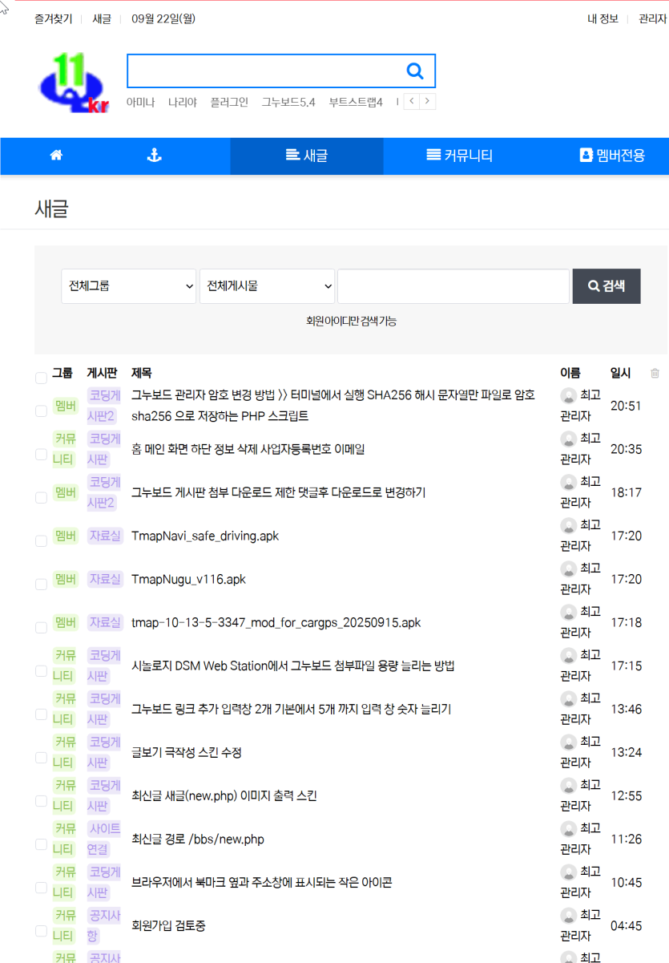Click 멤버 group tag in the 20:51 row
Viewport: 669px width, 963px height.
[65, 406]
